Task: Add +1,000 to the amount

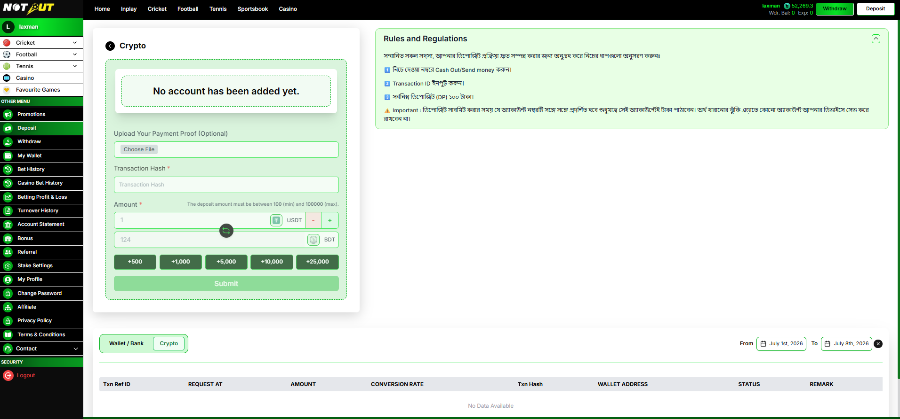Action: tap(181, 262)
